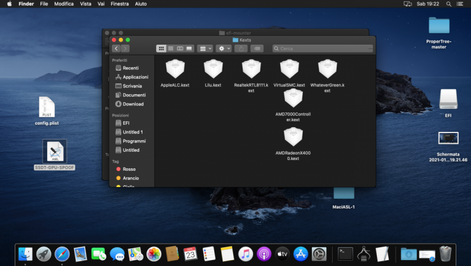Open the EFI drive on desktop
Viewport: 471px width, 266px height.
448,99
